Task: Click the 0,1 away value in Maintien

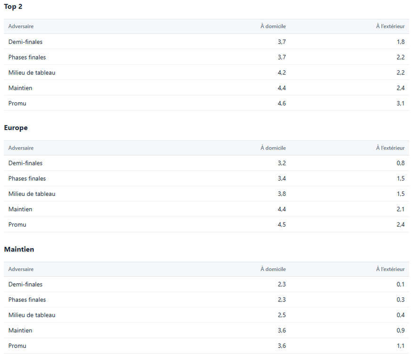Action: [x=401, y=284]
